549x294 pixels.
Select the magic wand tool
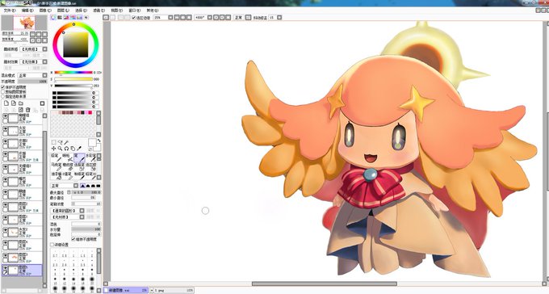coord(66,142)
